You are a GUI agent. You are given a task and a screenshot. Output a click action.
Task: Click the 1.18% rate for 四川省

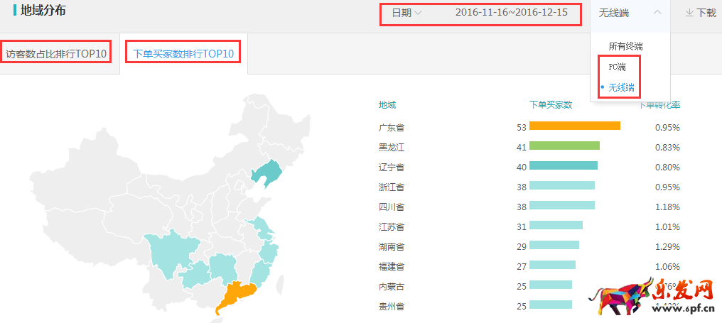point(668,207)
